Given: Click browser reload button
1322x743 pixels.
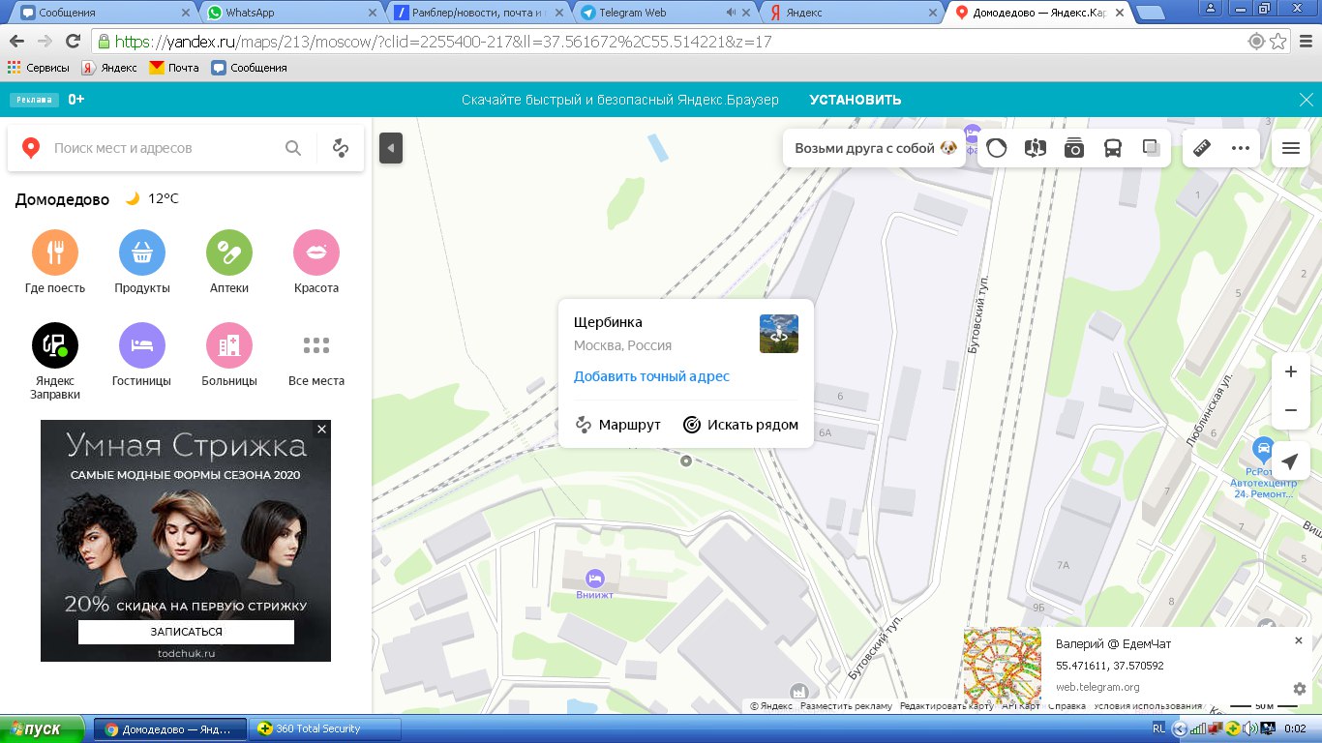Looking at the screenshot, I should 73,42.
